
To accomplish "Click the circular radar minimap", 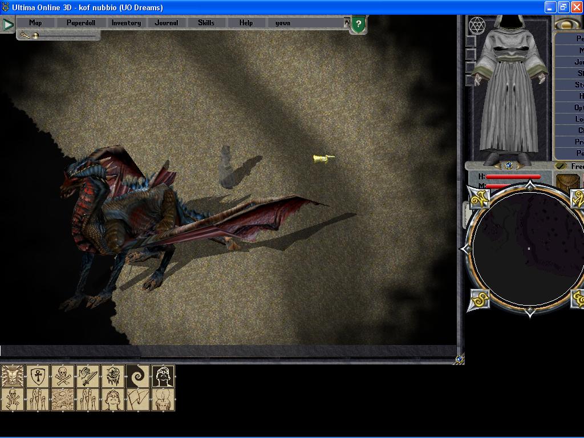I will pyautogui.click(x=529, y=249).
